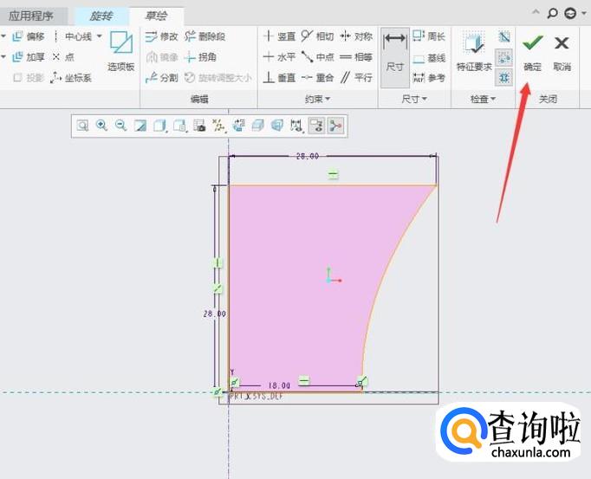Expand the arrow left of 偏移
This screenshot has height=479, width=591.
pyautogui.click(x=3, y=36)
